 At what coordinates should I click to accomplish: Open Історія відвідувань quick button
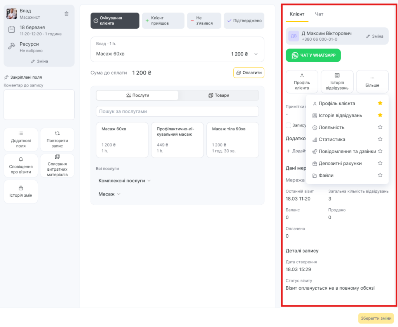point(337,81)
